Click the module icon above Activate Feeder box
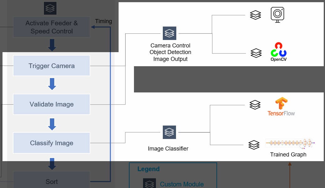This screenshot has height=188, width=325. 50,8
